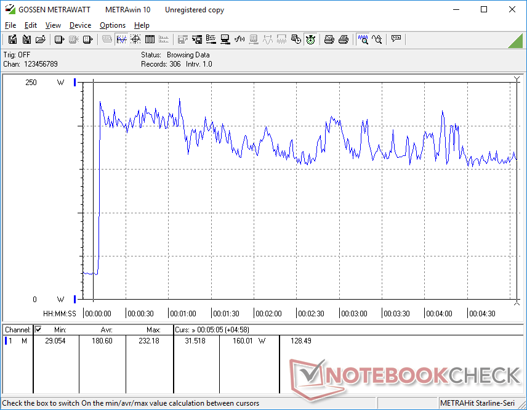The height and width of the screenshot is (410, 527).
Task: Click the device memory (M arrow) icon
Action: pyautogui.click(x=87, y=39)
